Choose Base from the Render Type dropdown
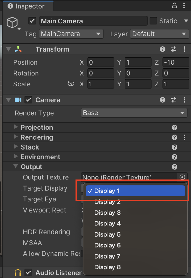191x278 pixels. pos(134,113)
